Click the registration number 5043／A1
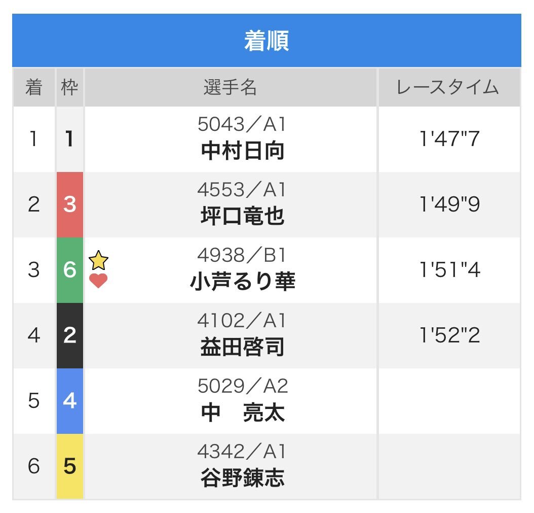Screen dimensions: 534x513 (241, 124)
